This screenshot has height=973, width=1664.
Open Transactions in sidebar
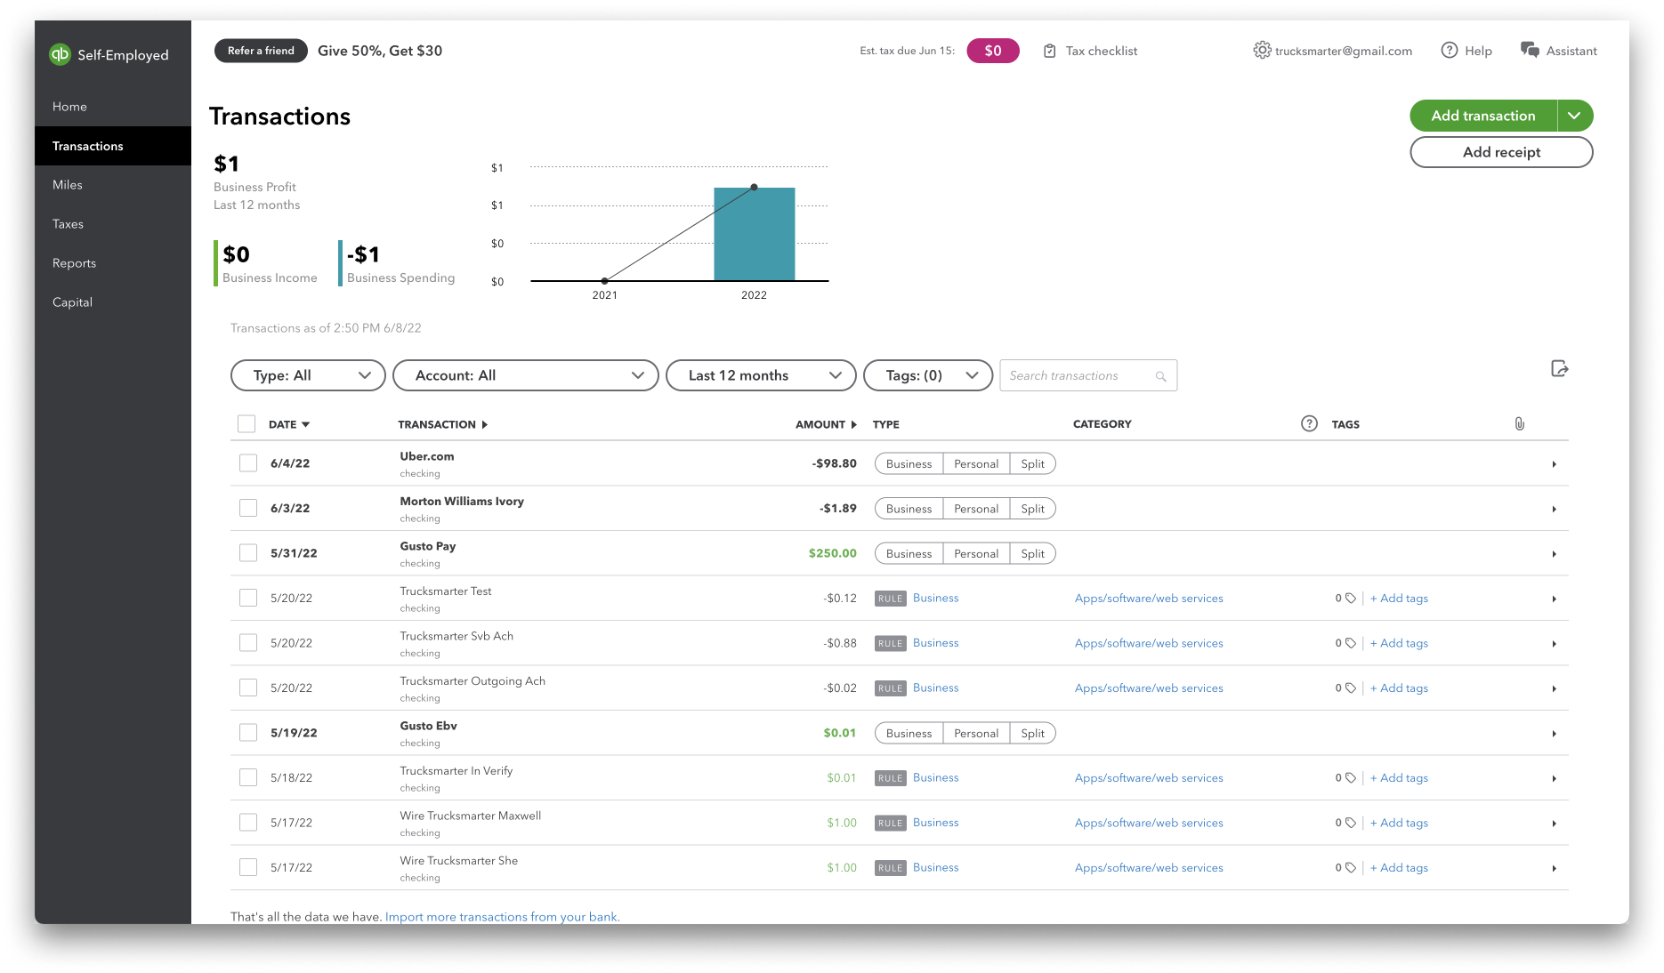[x=113, y=146]
